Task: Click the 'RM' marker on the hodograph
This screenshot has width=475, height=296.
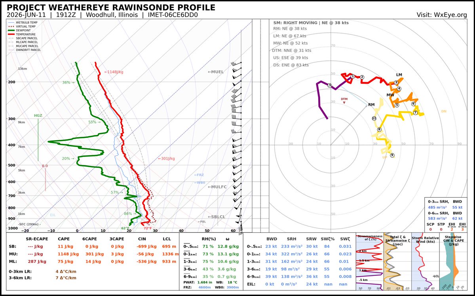Action: (x=371, y=105)
